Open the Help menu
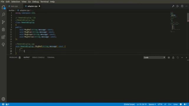 tap(52, 2)
